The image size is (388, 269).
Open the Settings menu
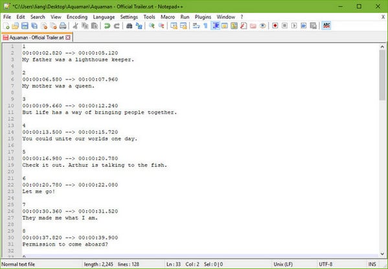pos(129,17)
